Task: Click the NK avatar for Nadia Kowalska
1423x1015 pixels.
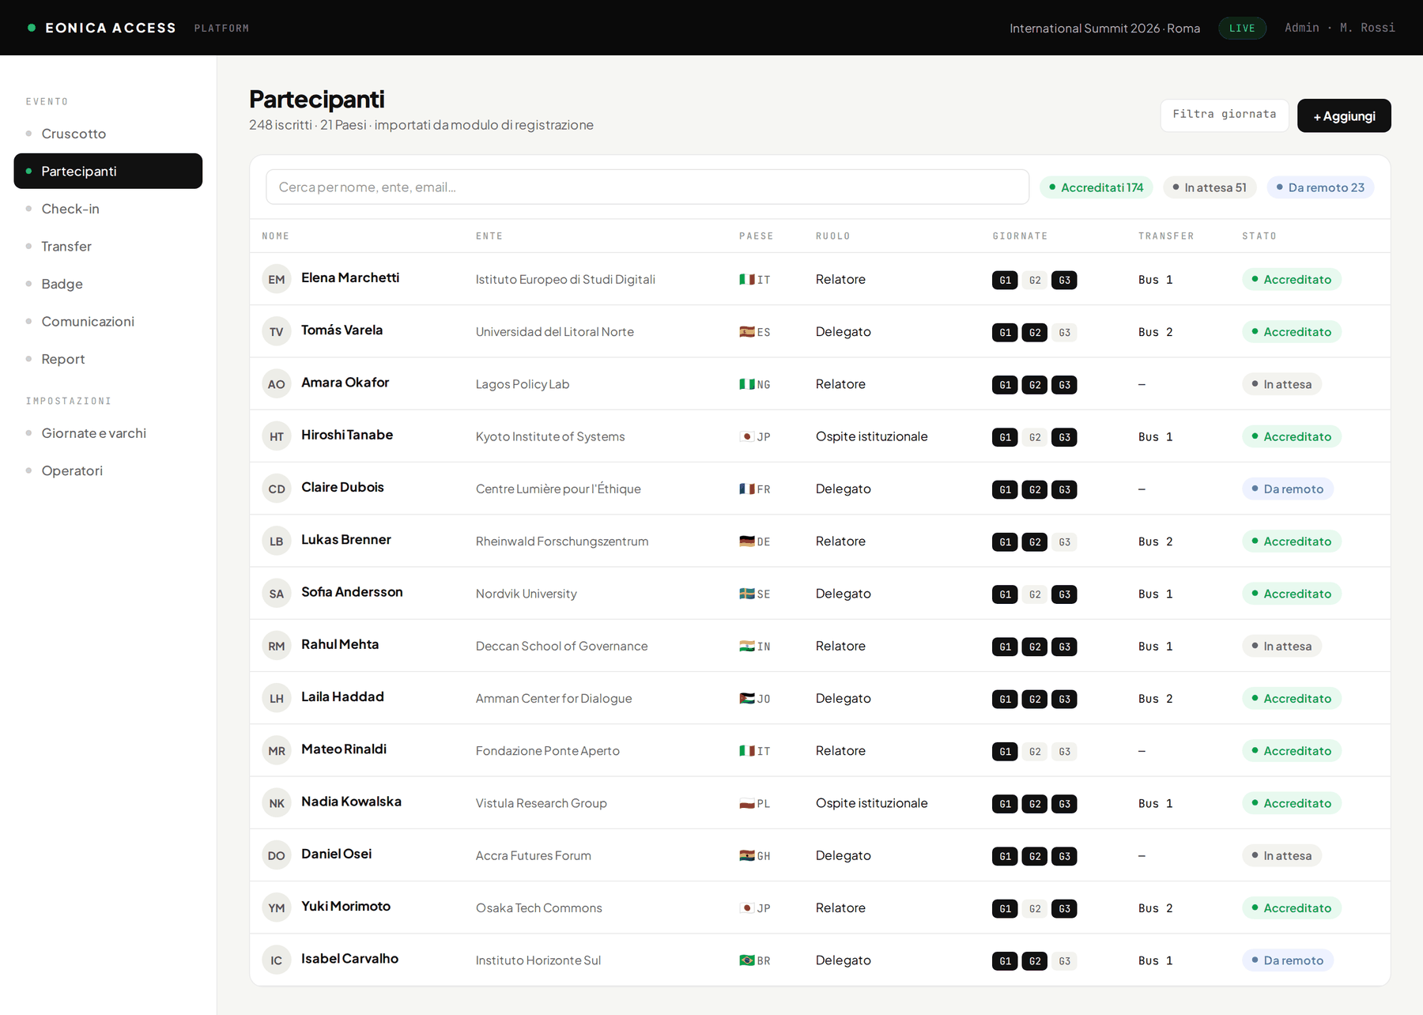Action: point(276,803)
